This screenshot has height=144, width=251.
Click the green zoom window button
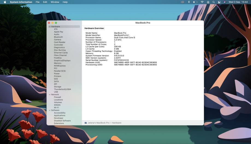(x=56, y=23)
